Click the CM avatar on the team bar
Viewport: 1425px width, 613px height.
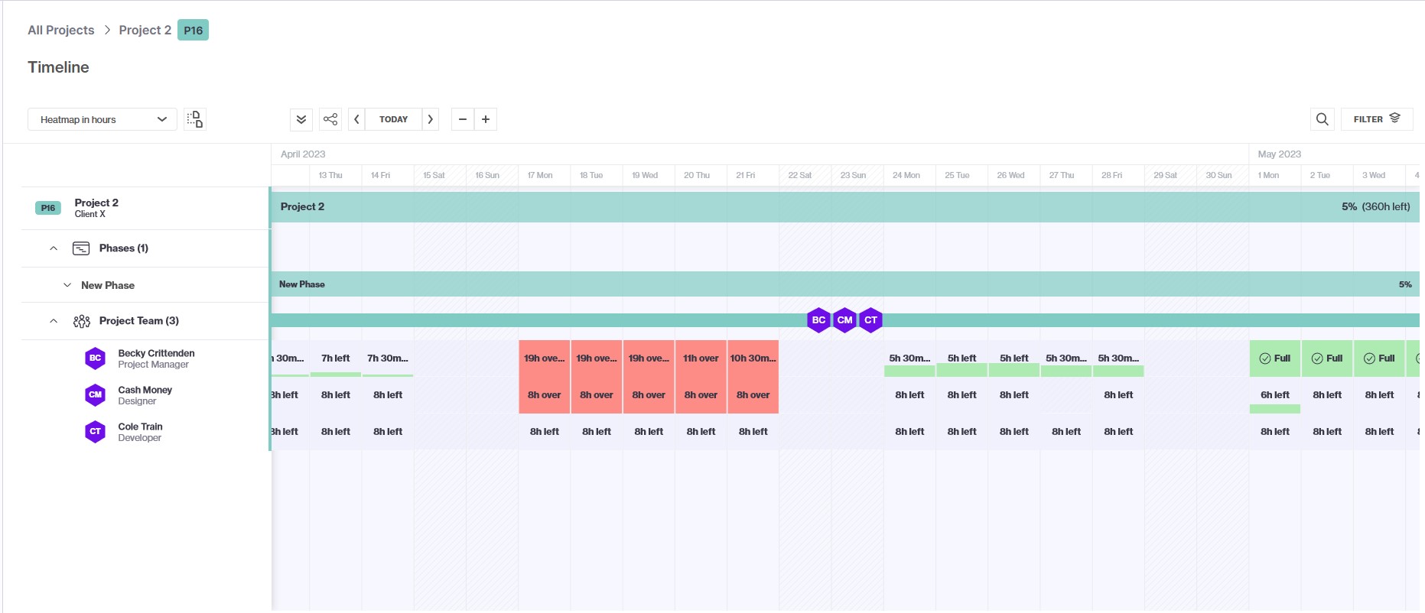pos(844,320)
